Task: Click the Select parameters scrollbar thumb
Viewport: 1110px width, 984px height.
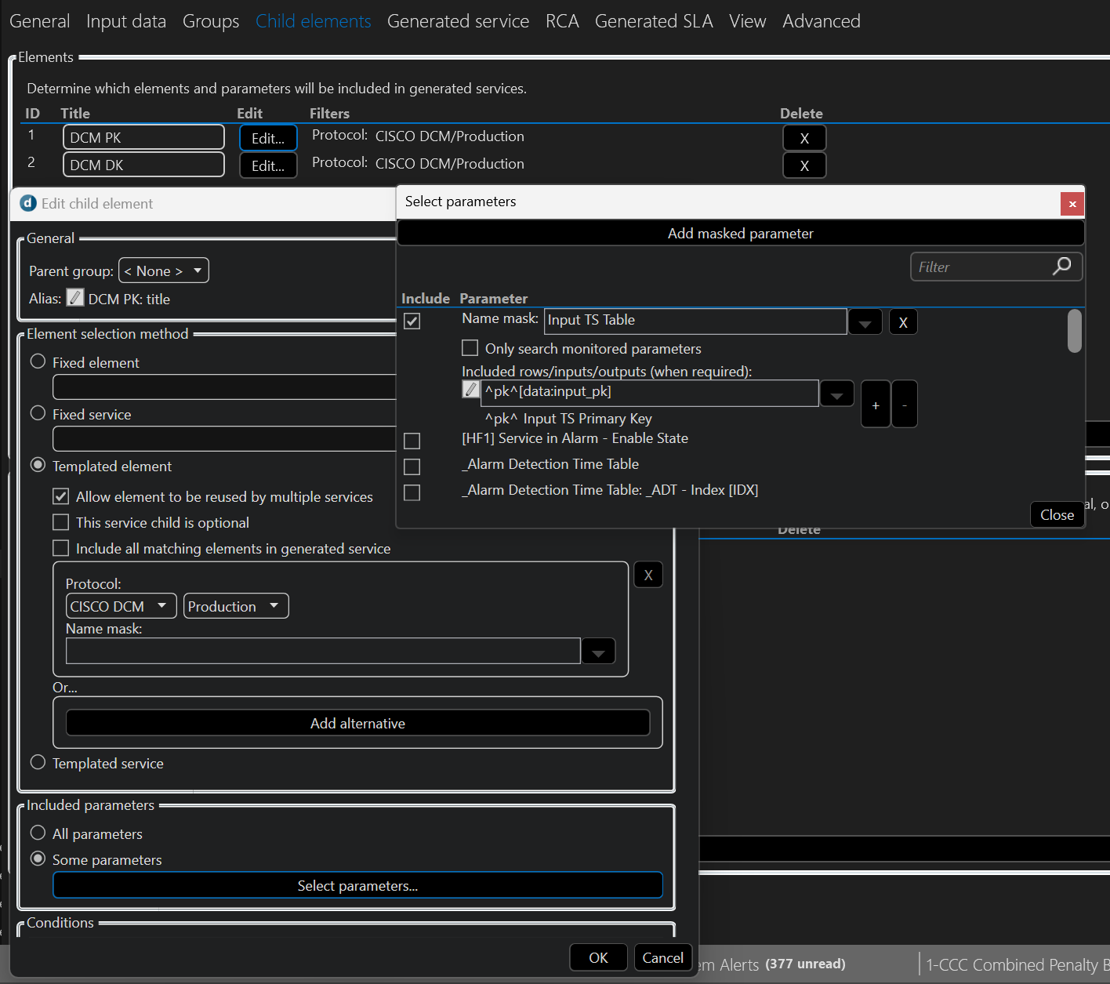Action: pos(1075,331)
